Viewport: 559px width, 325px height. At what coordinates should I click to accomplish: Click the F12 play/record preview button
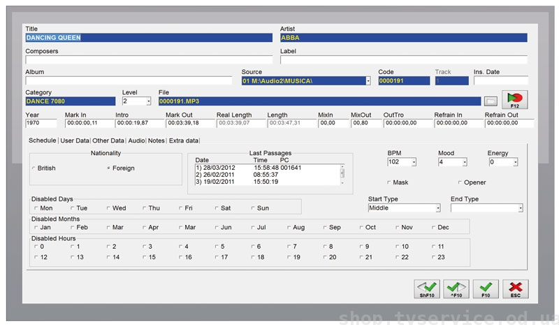(514, 101)
